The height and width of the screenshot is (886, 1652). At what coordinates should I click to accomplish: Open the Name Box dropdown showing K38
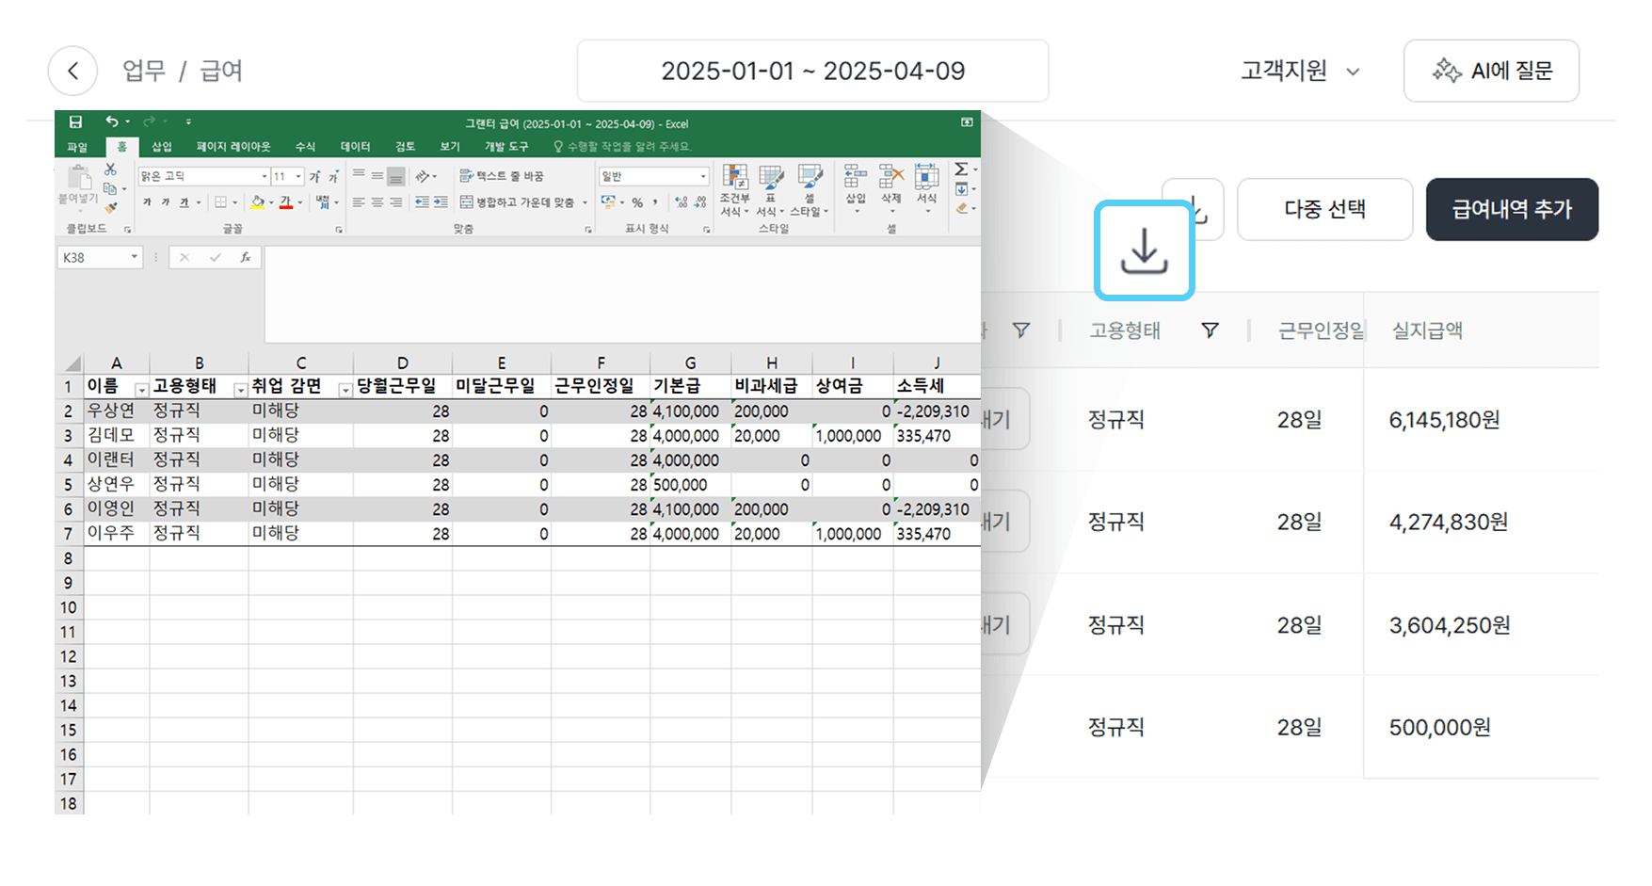tap(134, 257)
